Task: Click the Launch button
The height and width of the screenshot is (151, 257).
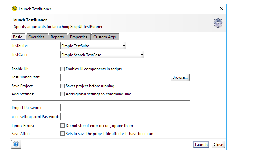Action: coord(201,145)
